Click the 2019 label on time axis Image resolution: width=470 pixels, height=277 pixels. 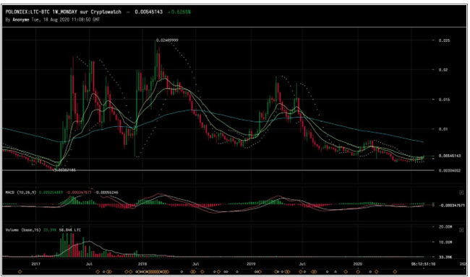(251, 264)
